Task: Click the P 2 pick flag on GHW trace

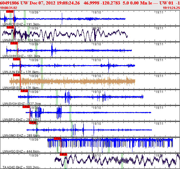Action: [14, 43]
